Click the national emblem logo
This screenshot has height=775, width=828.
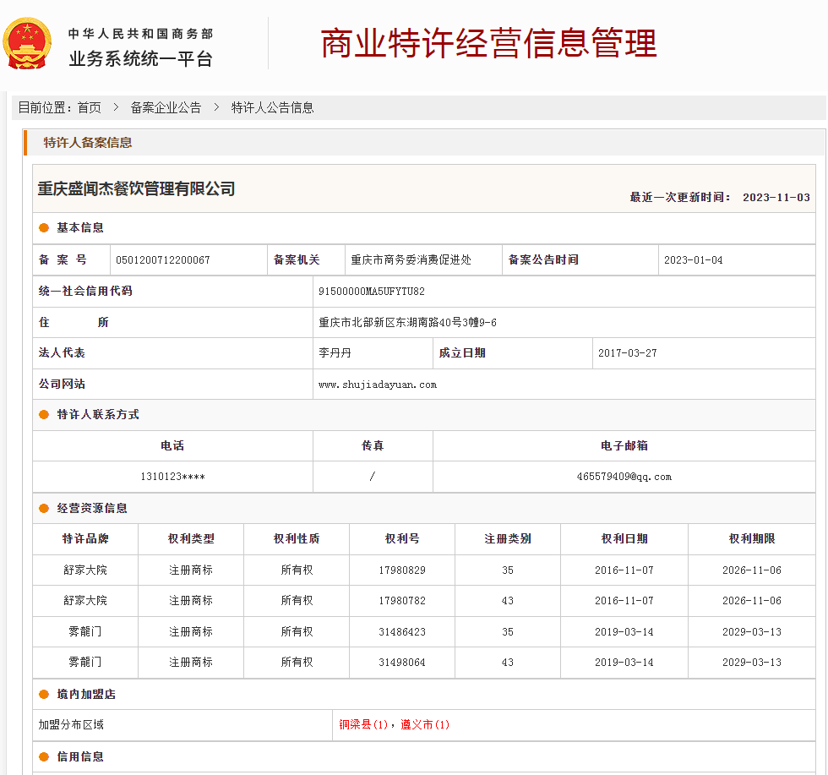tap(27, 43)
